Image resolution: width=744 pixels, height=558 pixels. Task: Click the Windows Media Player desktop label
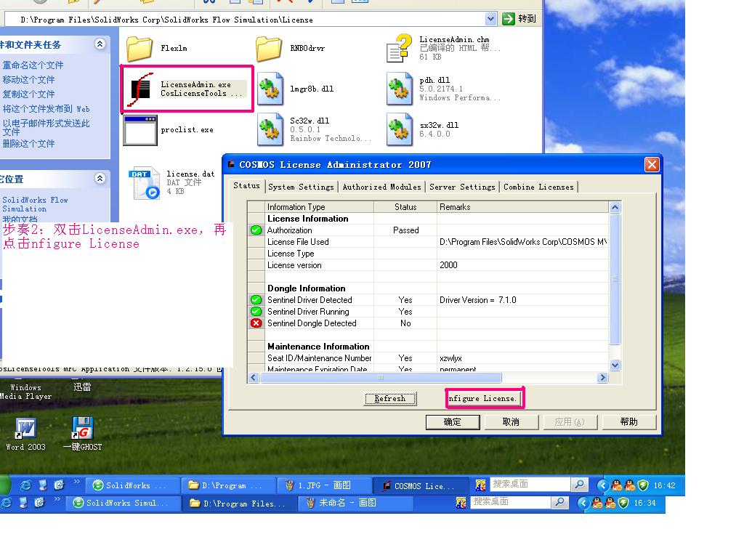pyautogui.click(x=25, y=392)
